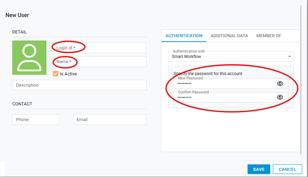The height and width of the screenshot is (177, 308).
Task: Expand the Authentication with dropdown arrow
Action: pos(289,57)
